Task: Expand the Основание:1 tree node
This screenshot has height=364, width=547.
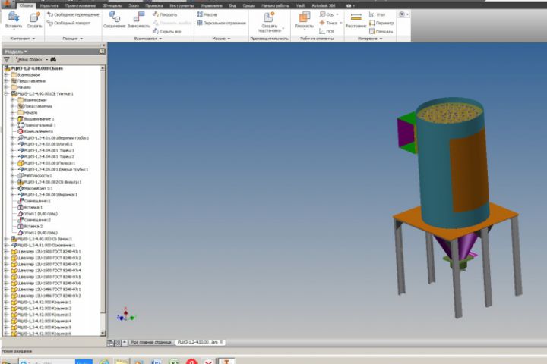Action: pos(6,245)
